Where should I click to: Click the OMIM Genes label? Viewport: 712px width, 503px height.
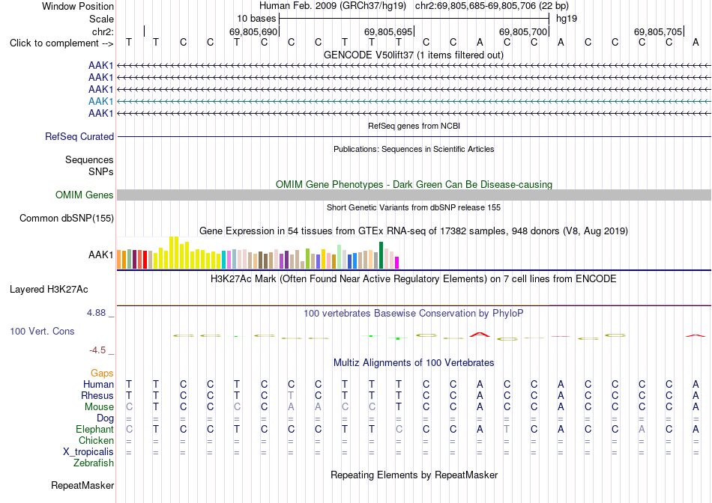[84, 195]
